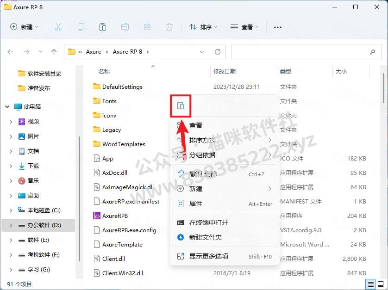This screenshot has height=290, width=388.
Task: Select 考拉软件 (F:) drive
Action: click(44, 255)
